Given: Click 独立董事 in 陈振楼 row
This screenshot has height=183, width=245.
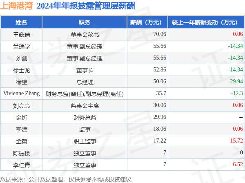Looking at the screenshot, I should tap(85, 153).
